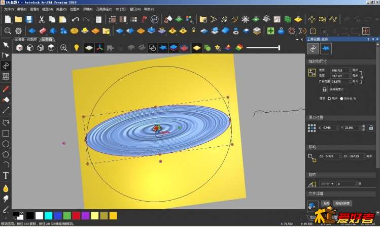Select the 百分比 % scaling radio button

342,98
